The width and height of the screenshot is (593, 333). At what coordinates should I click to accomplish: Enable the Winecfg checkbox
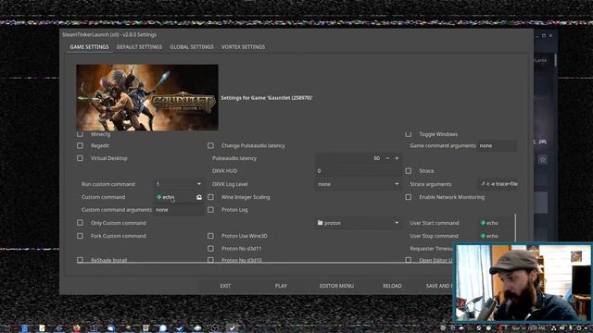point(80,134)
